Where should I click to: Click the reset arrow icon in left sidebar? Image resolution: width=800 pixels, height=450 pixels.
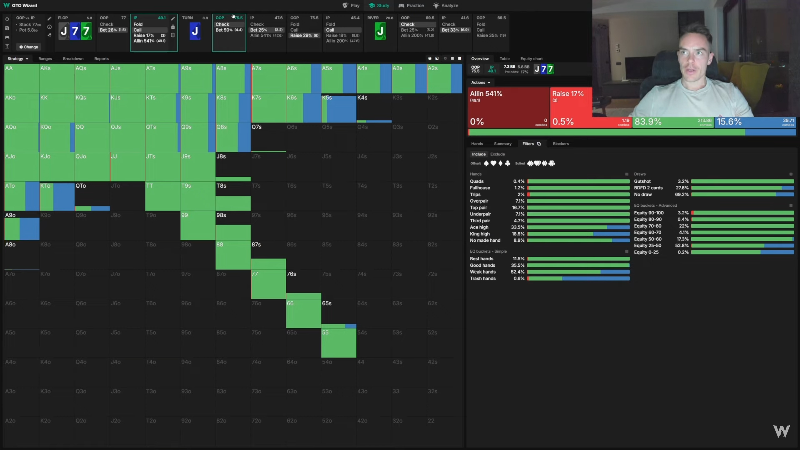7,19
